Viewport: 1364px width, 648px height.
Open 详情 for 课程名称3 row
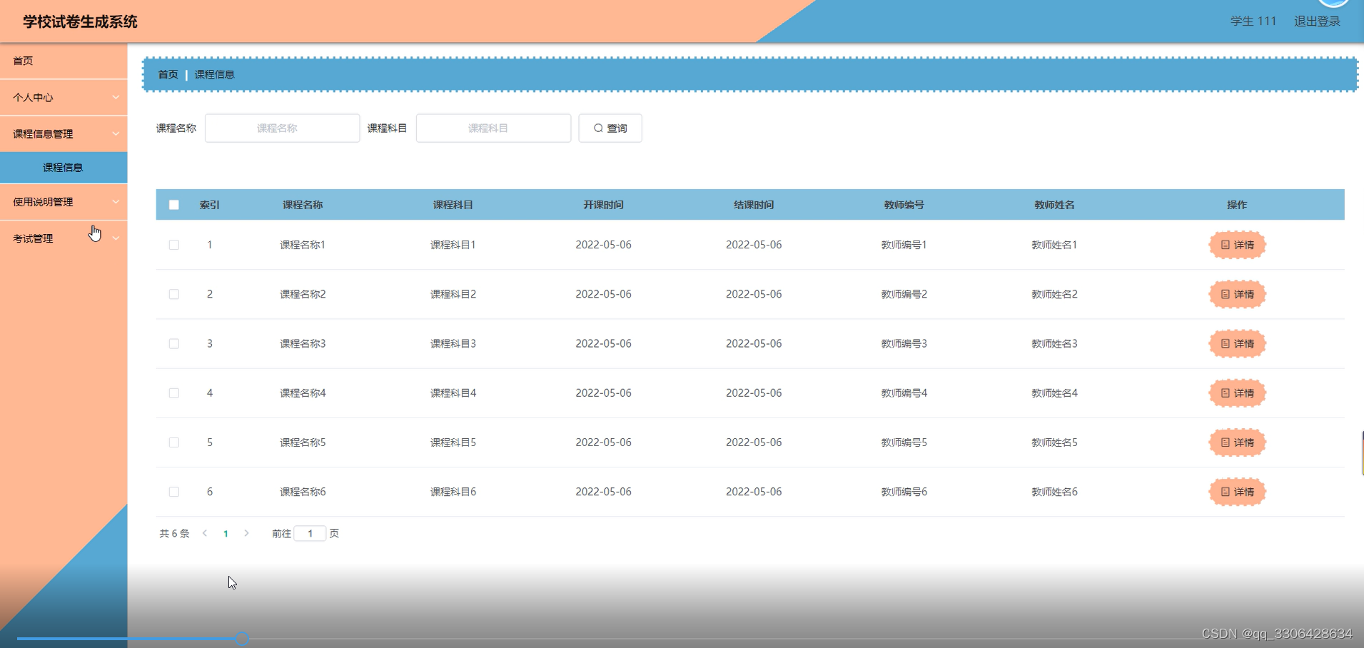1237,343
